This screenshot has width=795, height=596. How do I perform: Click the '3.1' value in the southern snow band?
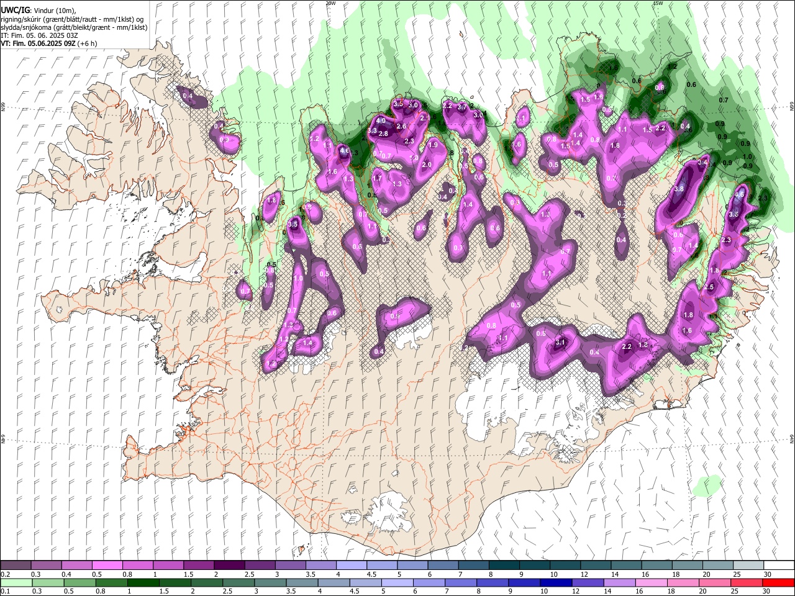(560, 342)
